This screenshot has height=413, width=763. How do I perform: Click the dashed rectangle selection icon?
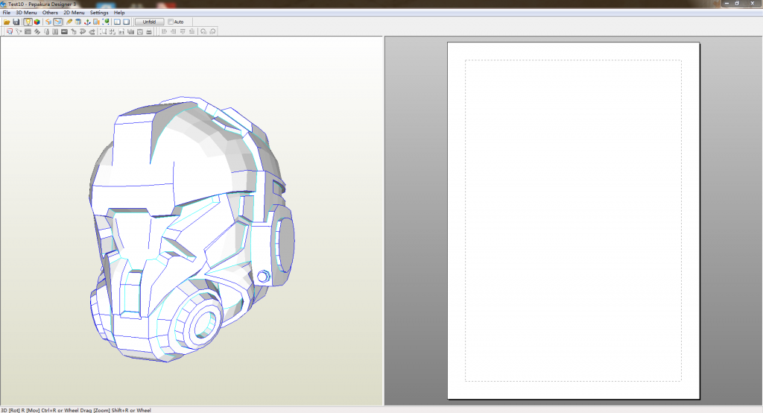(103, 31)
